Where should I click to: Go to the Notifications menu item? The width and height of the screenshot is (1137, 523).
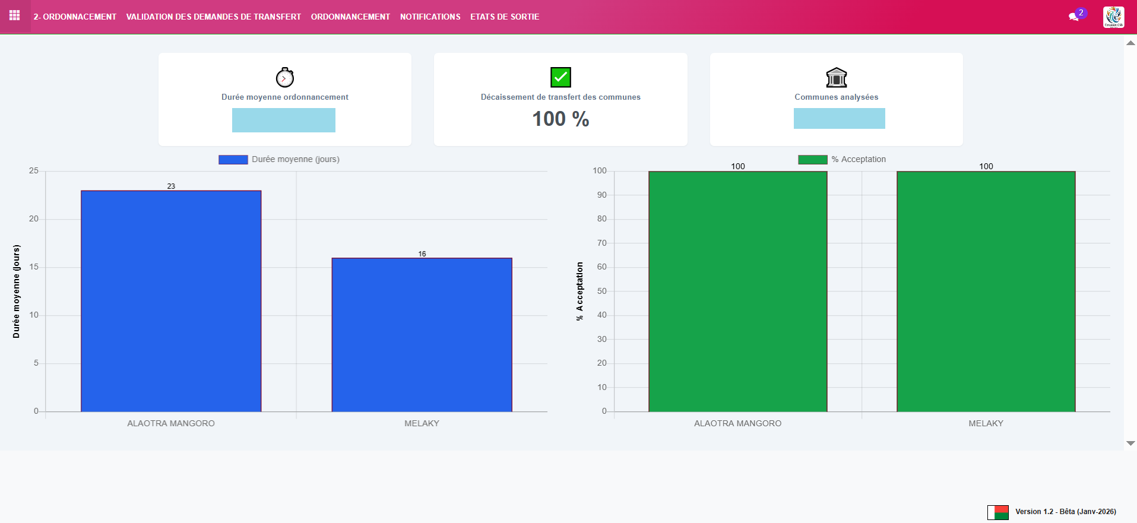pyautogui.click(x=430, y=17)
